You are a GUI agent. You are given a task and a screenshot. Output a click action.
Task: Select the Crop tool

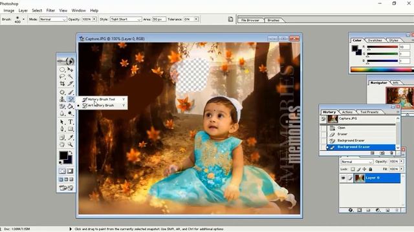pyautogui.click(x=62, y=84)
